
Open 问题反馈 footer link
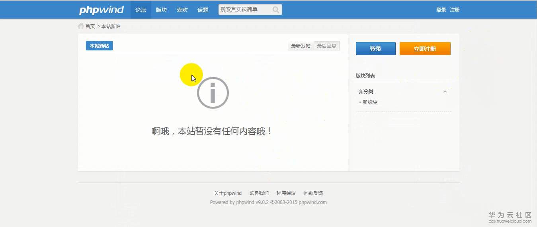tap(313, 193)
